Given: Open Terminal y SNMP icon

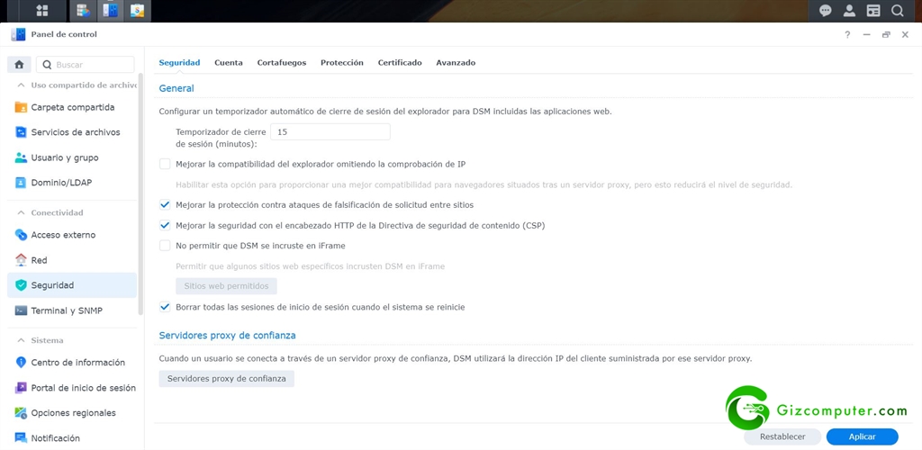Looking at the screenshot, I should pyautogui.click(x=22, y=310).
